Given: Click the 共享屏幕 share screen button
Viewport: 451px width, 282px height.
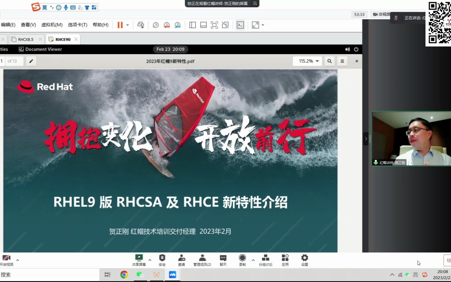Looking at the screenshot, I should pos(139,260).
